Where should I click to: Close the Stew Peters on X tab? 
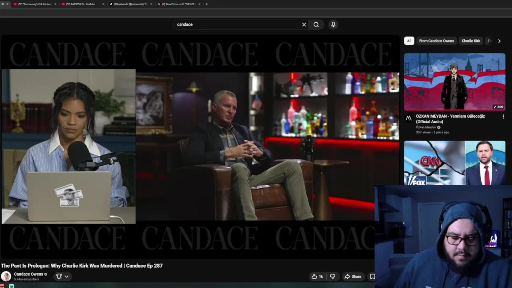tap(199, 4)
